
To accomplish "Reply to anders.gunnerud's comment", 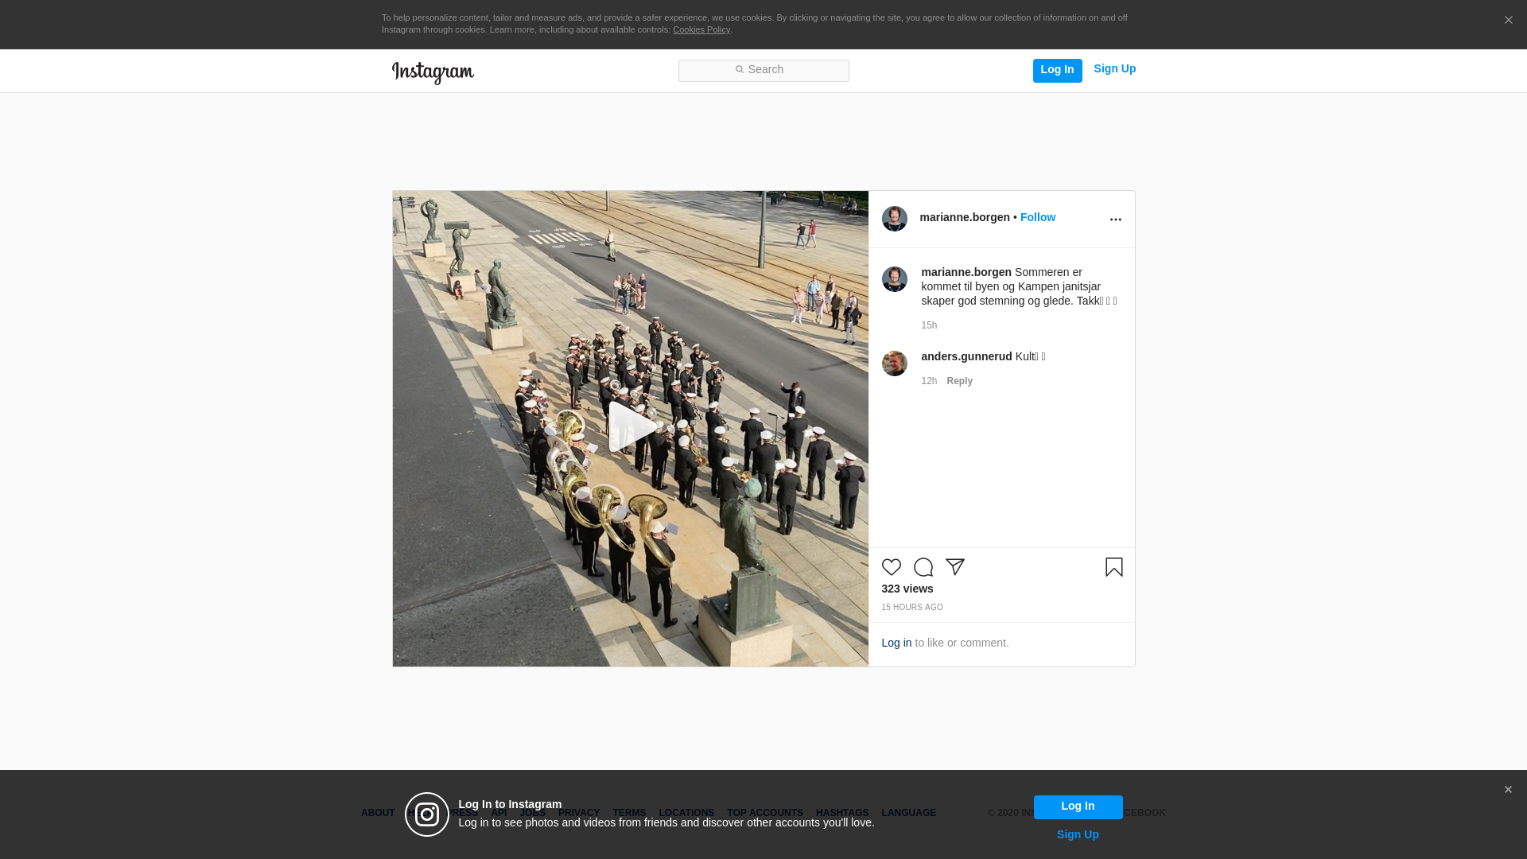I will pos(959,381).
